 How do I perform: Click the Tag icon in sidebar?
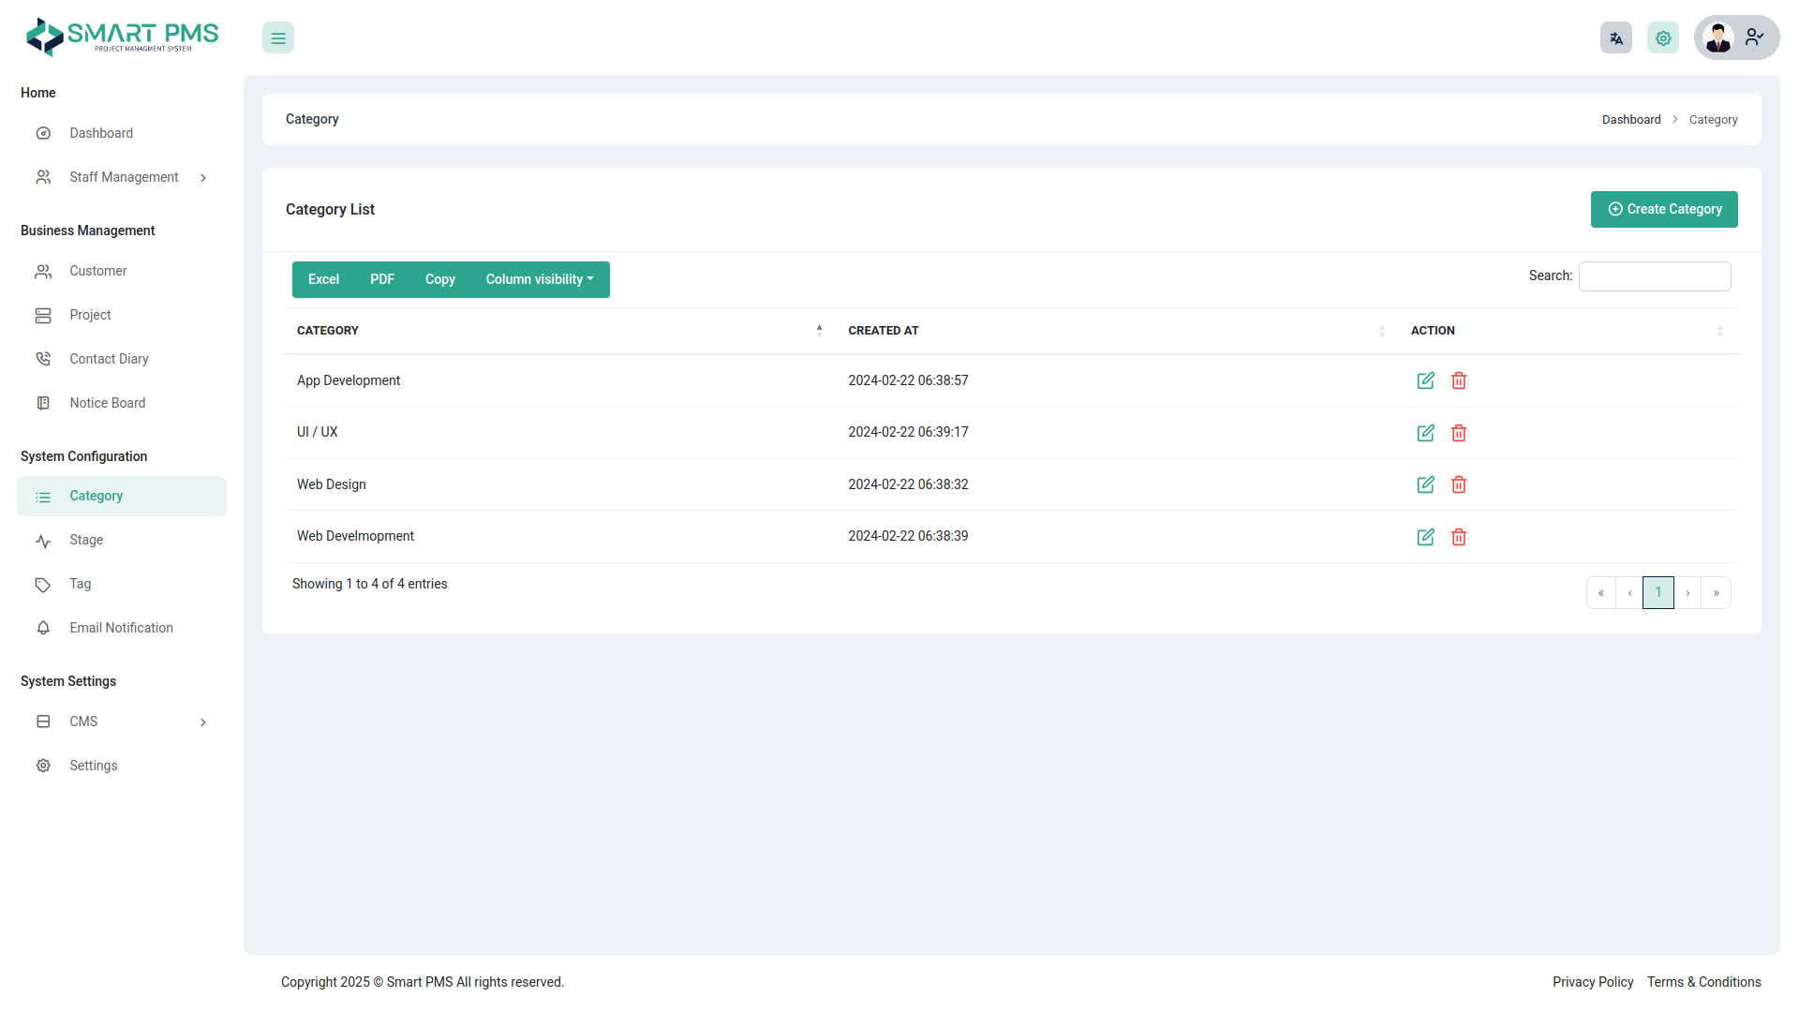(43, 584)
